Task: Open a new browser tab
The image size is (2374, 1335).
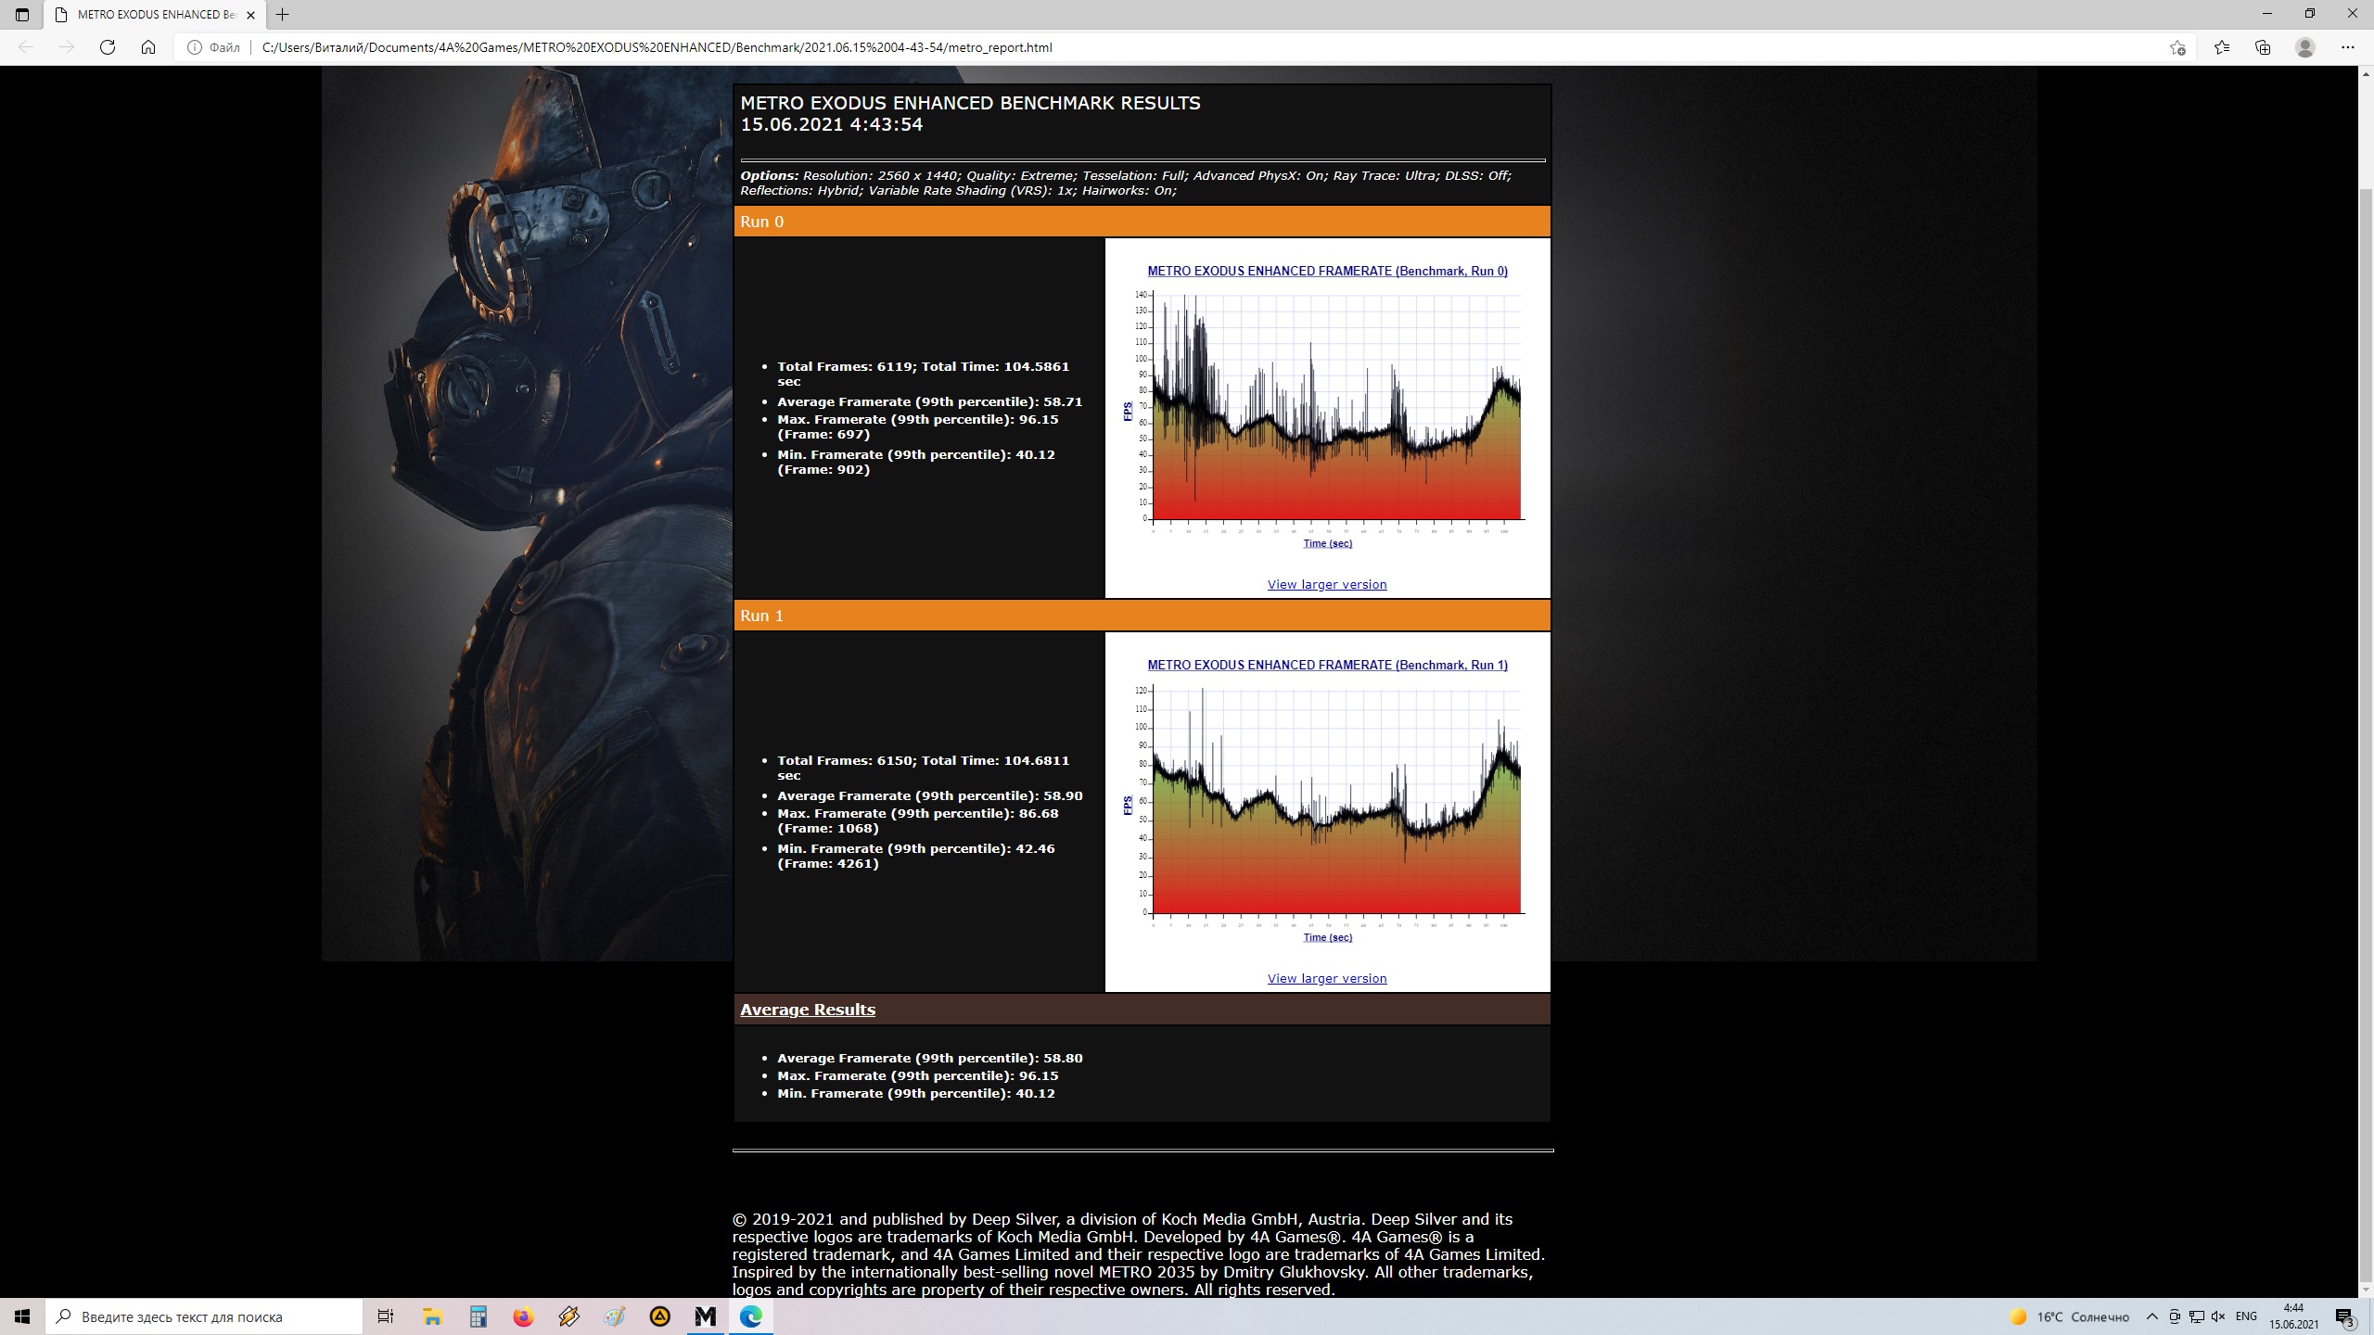Action: tap(283, 15)
